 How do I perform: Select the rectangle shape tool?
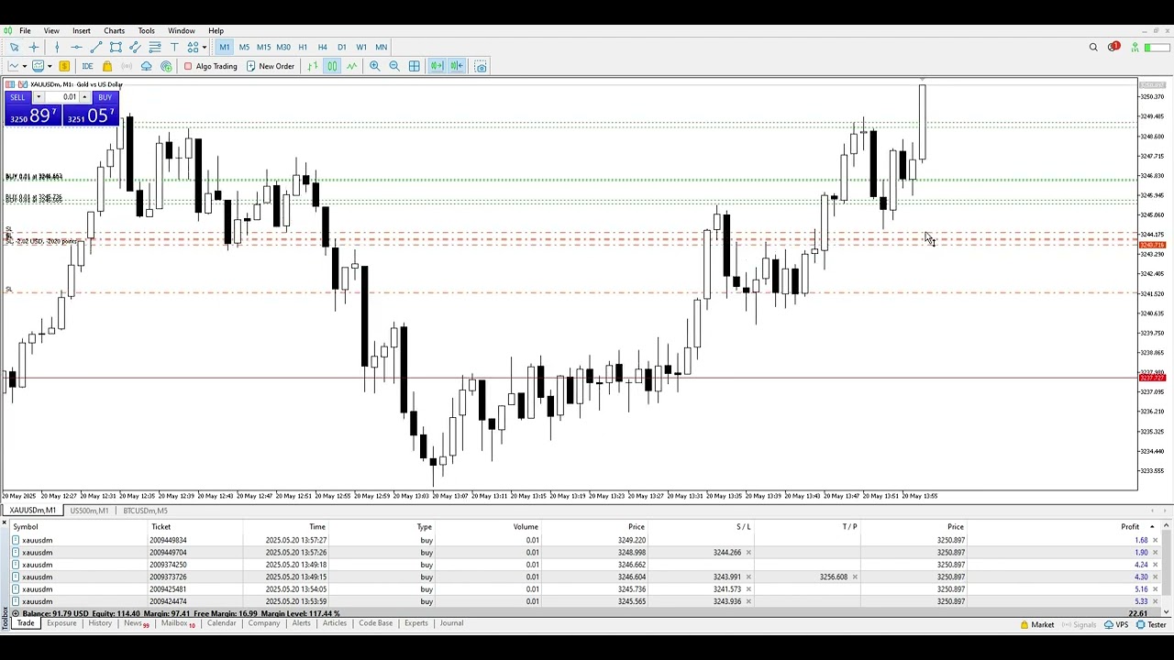click(116, 47)
